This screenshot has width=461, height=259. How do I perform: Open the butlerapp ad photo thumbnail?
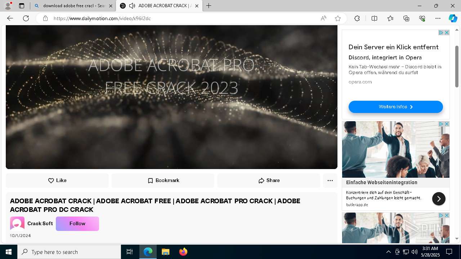395,149
